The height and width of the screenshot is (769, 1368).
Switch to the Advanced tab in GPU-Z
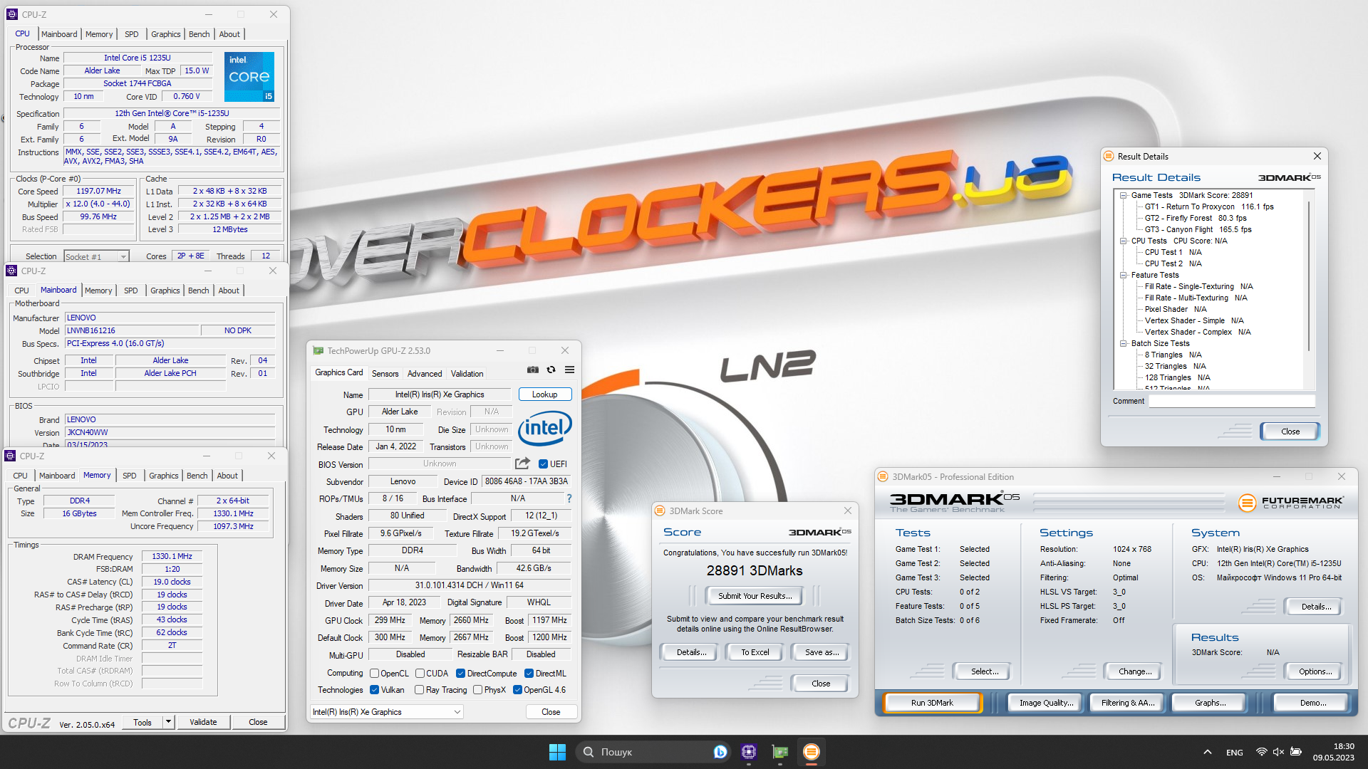click(x=425, y=374)
